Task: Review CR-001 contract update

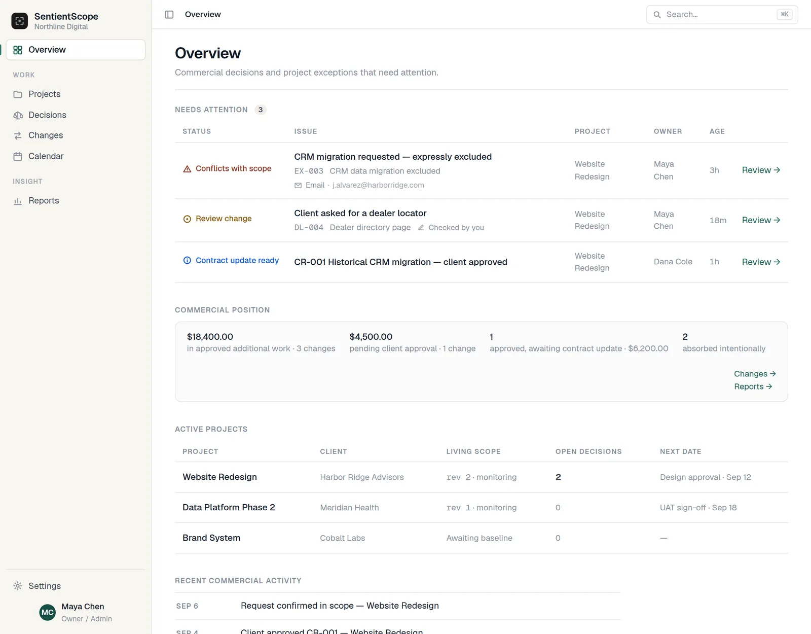Action: point(761,262)
